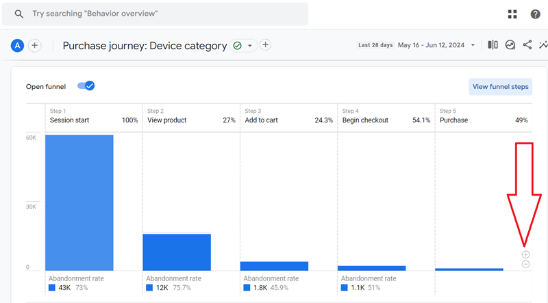Click the View funnel steps button
This screenshot has height=303, width=548.
tap(500, 87)
